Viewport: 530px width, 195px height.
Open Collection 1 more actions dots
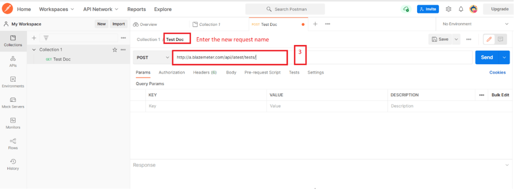123,50
